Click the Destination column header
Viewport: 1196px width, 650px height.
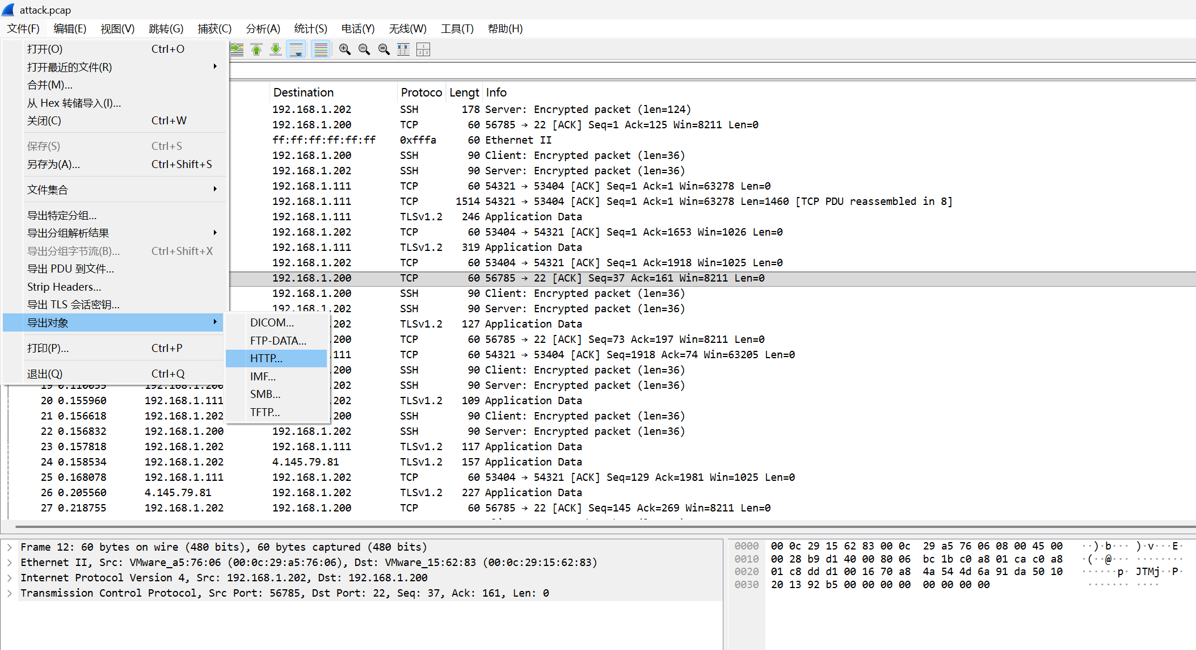pos(304,93)
